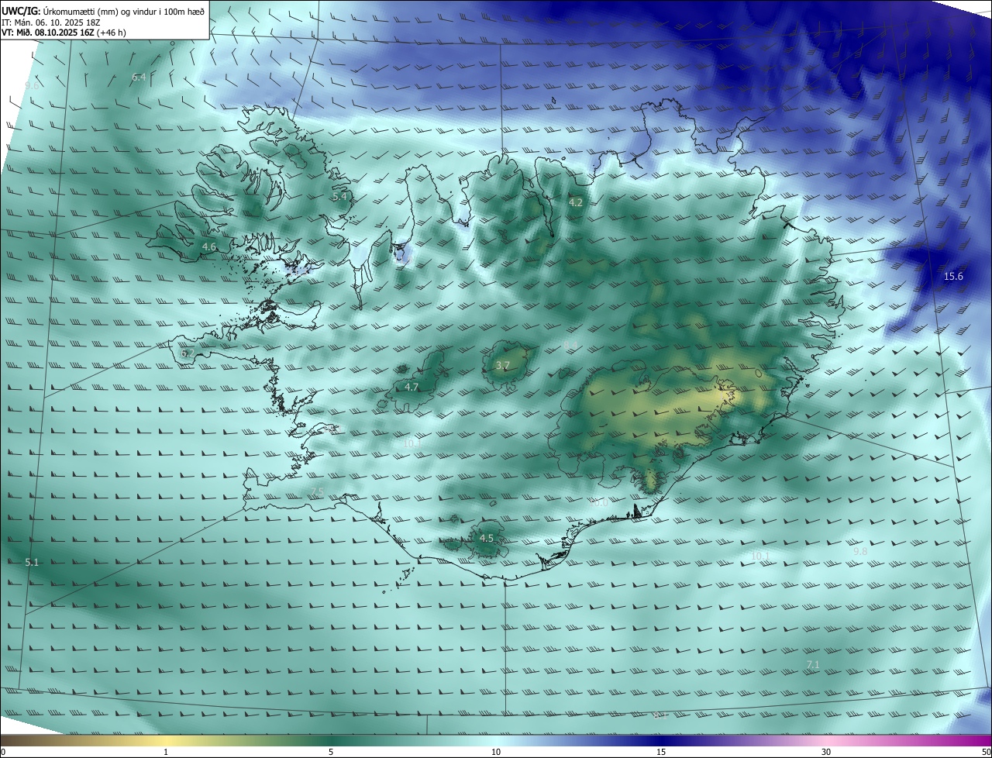The height and width of the screenshot is (758, 992).
Task: Click the '7.5' value label in southwest Iceland
Action: pyautogui.click(x=317, y=492)
